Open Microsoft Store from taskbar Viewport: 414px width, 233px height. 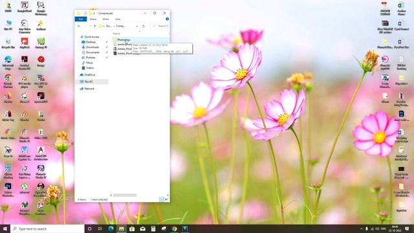click(132, 228)
